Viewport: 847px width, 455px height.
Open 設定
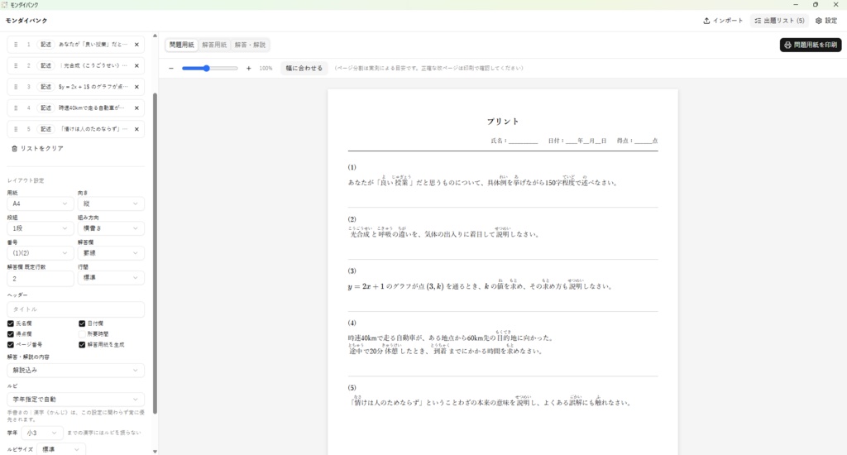tap(826, 21)
